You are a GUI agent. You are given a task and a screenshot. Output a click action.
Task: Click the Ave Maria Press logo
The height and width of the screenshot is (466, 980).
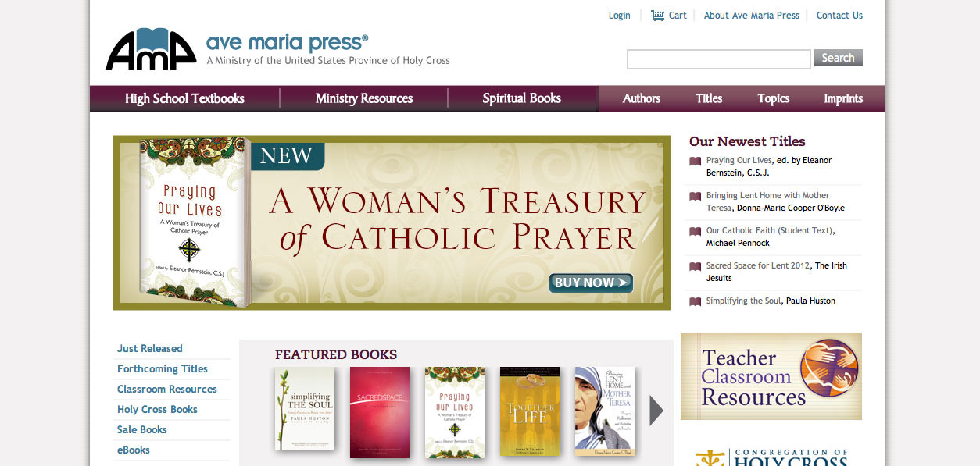coord(277,49)
